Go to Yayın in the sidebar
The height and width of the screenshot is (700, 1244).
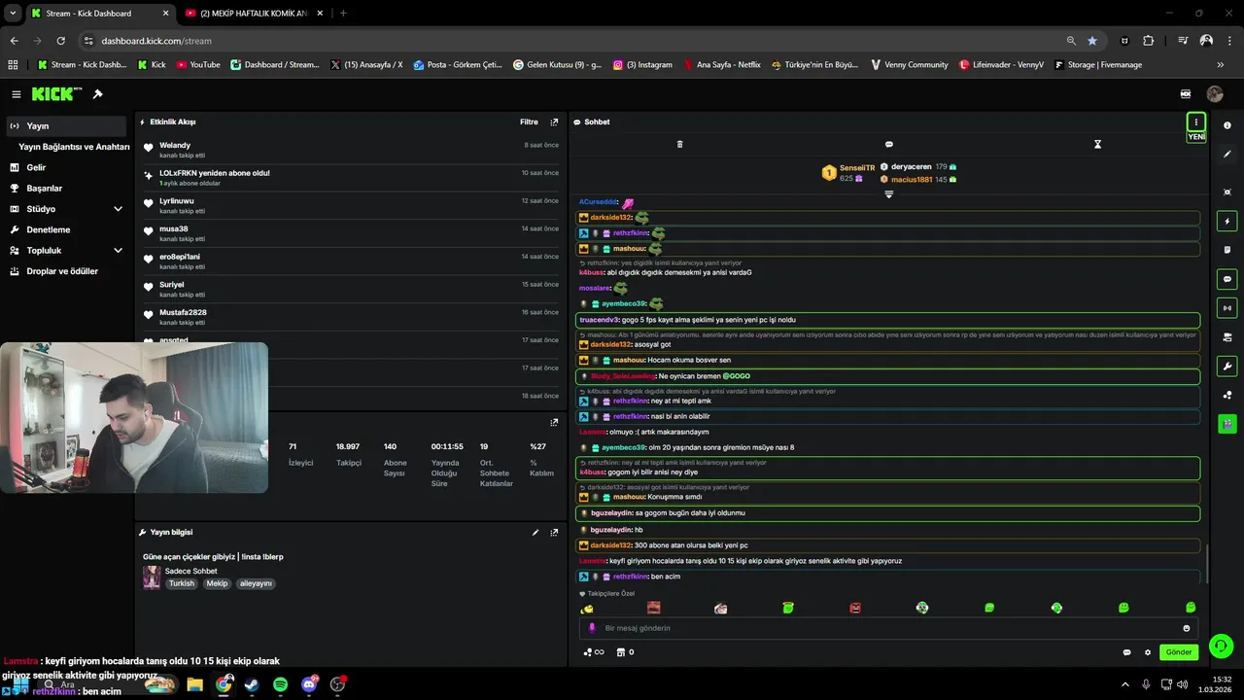[x=66, y=126]
